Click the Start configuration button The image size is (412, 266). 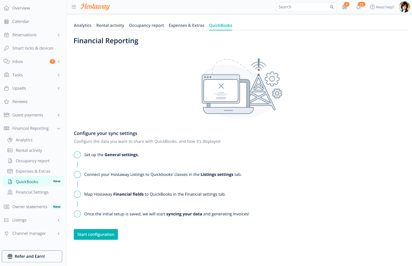tap(96, 234)
